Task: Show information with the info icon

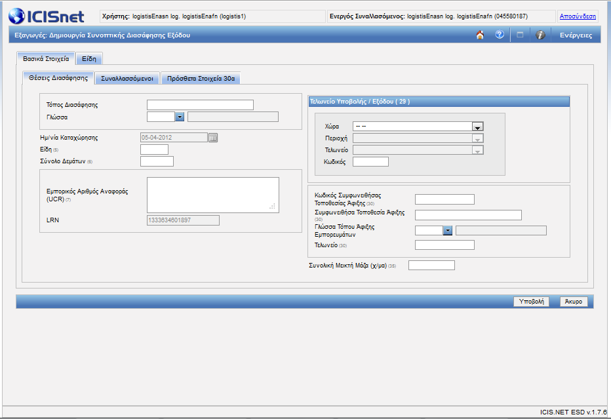Action: (x=540, y=35)
